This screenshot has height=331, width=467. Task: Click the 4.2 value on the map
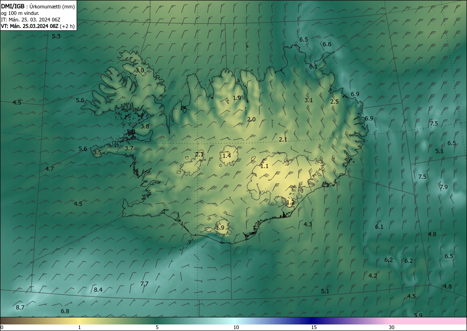point(373,275)
